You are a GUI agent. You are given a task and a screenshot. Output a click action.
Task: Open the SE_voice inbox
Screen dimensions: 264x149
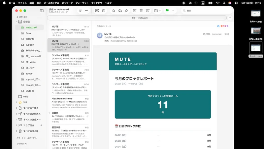coord(29,62)
